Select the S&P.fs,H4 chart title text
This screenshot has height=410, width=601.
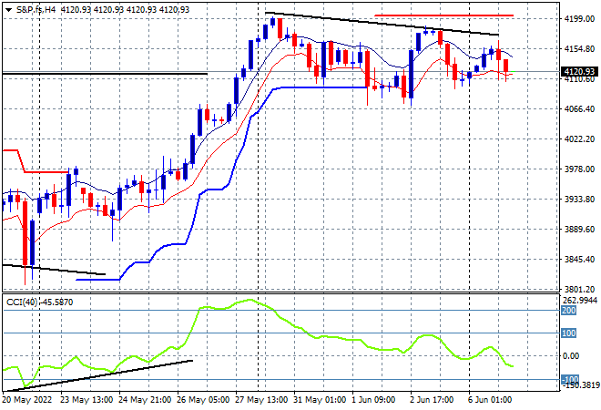36,10
